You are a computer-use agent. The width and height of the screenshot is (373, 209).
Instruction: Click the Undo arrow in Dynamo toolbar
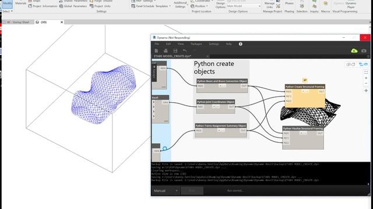coord(185,51)
